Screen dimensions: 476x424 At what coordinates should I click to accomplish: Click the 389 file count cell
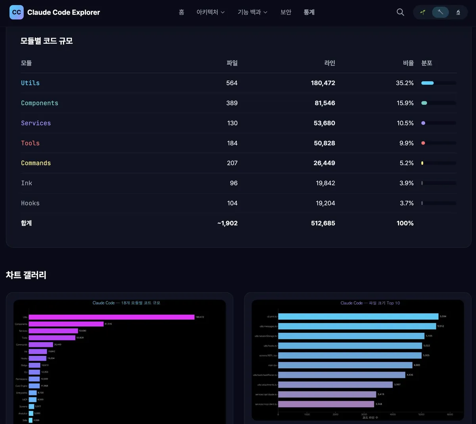point(232,103)
